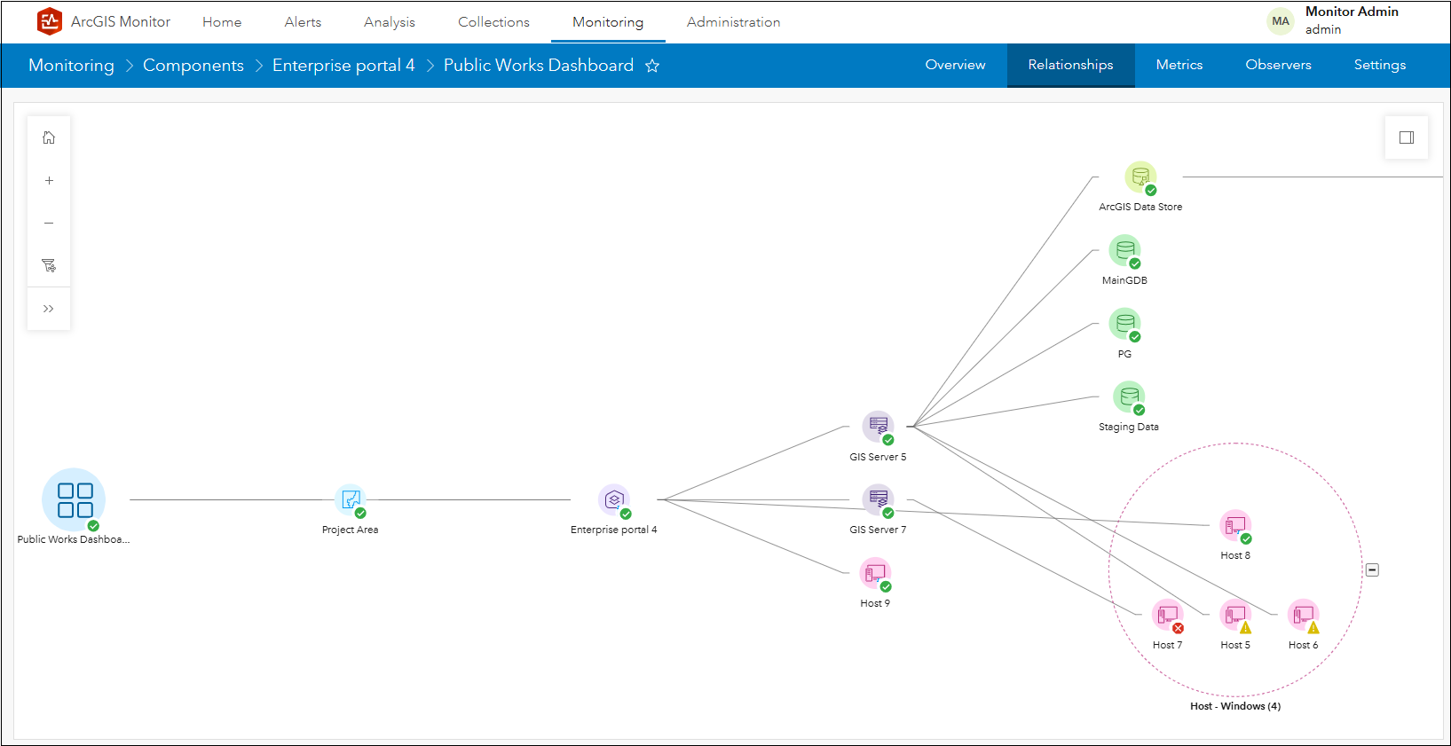
Task: Zoom in with the plus icon
Action: 49,180
